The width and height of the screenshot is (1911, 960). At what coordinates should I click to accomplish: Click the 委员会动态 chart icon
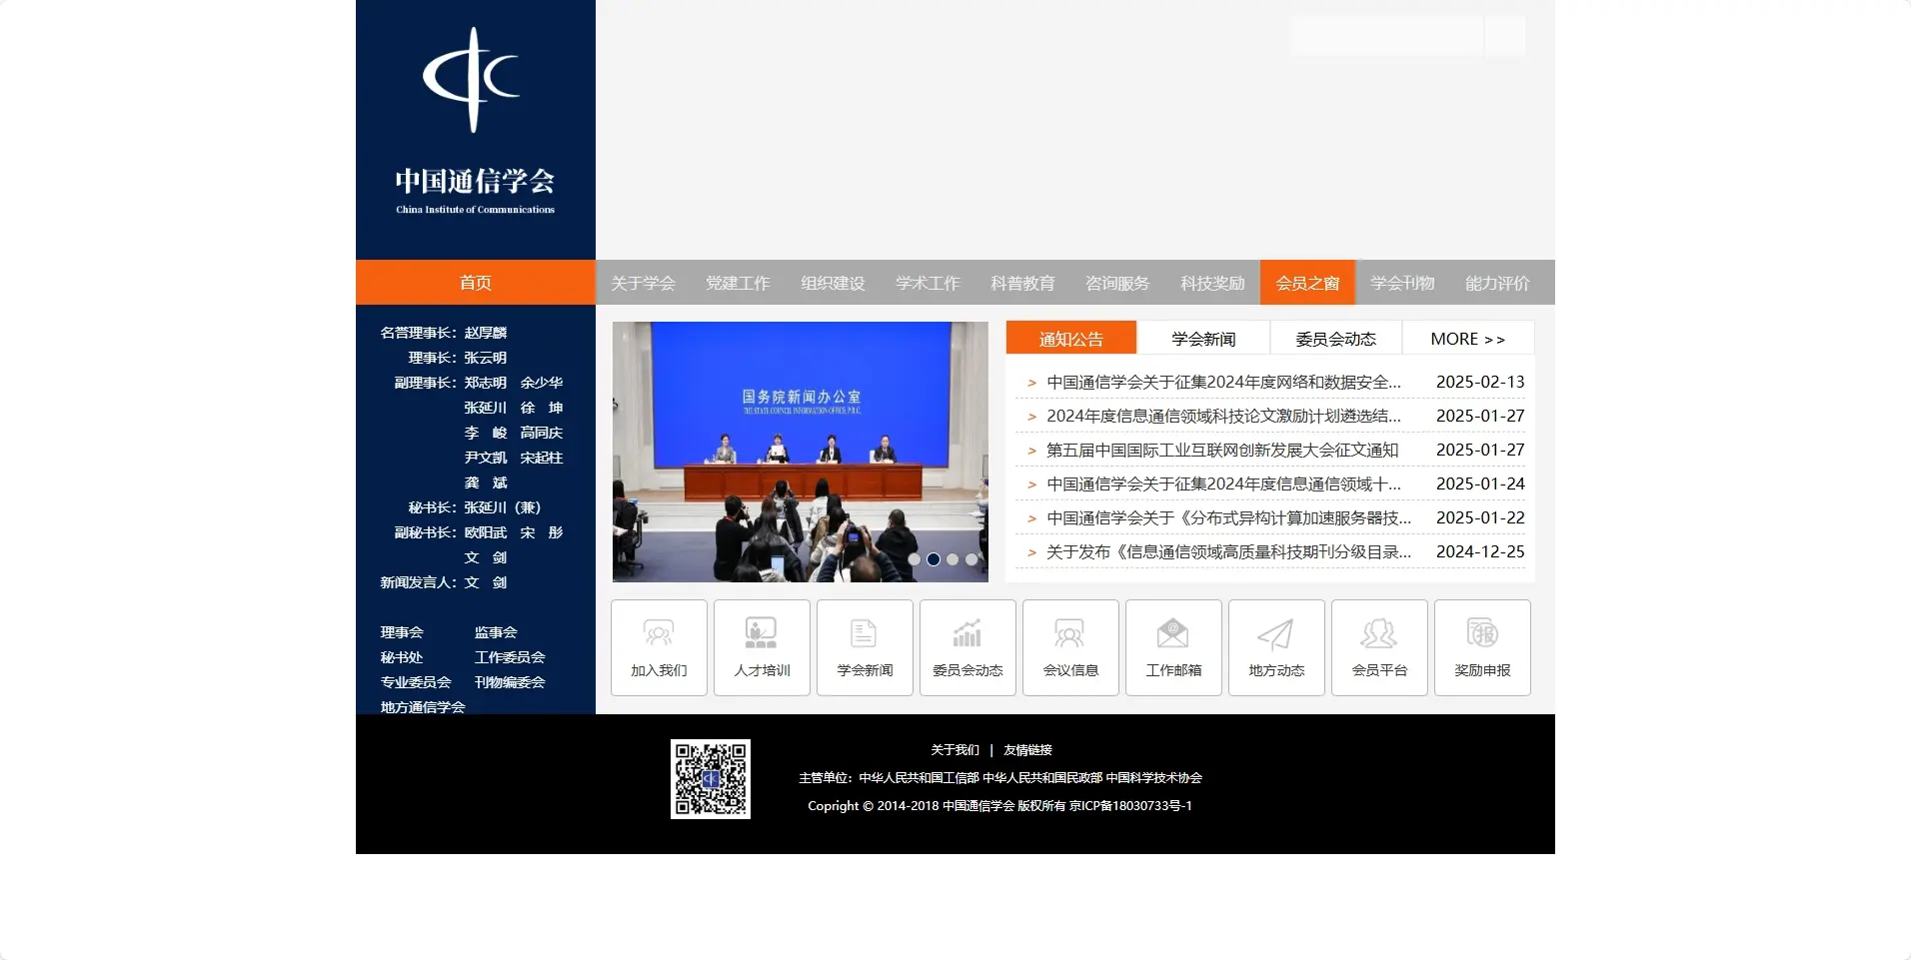click(x=967, y=647)
